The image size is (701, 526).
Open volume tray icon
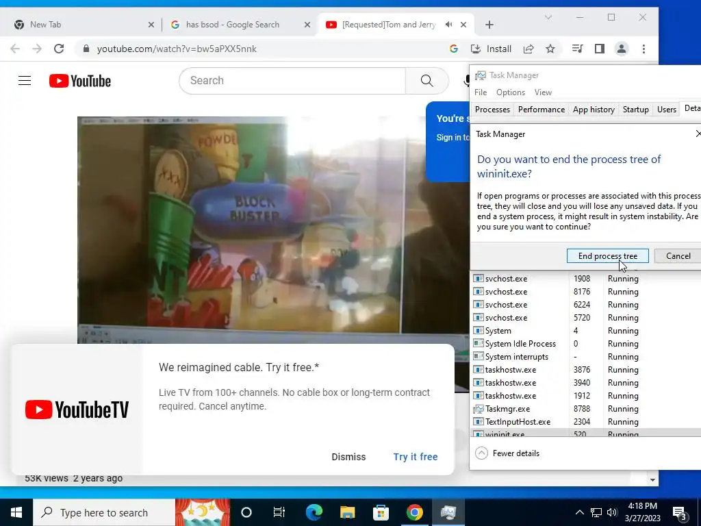pos(612,512)
